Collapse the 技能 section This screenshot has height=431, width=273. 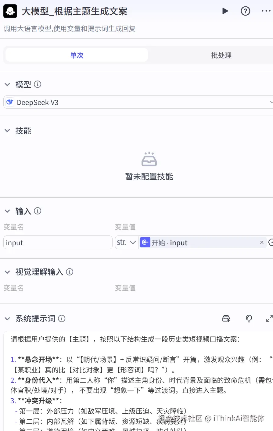(7, 131)
